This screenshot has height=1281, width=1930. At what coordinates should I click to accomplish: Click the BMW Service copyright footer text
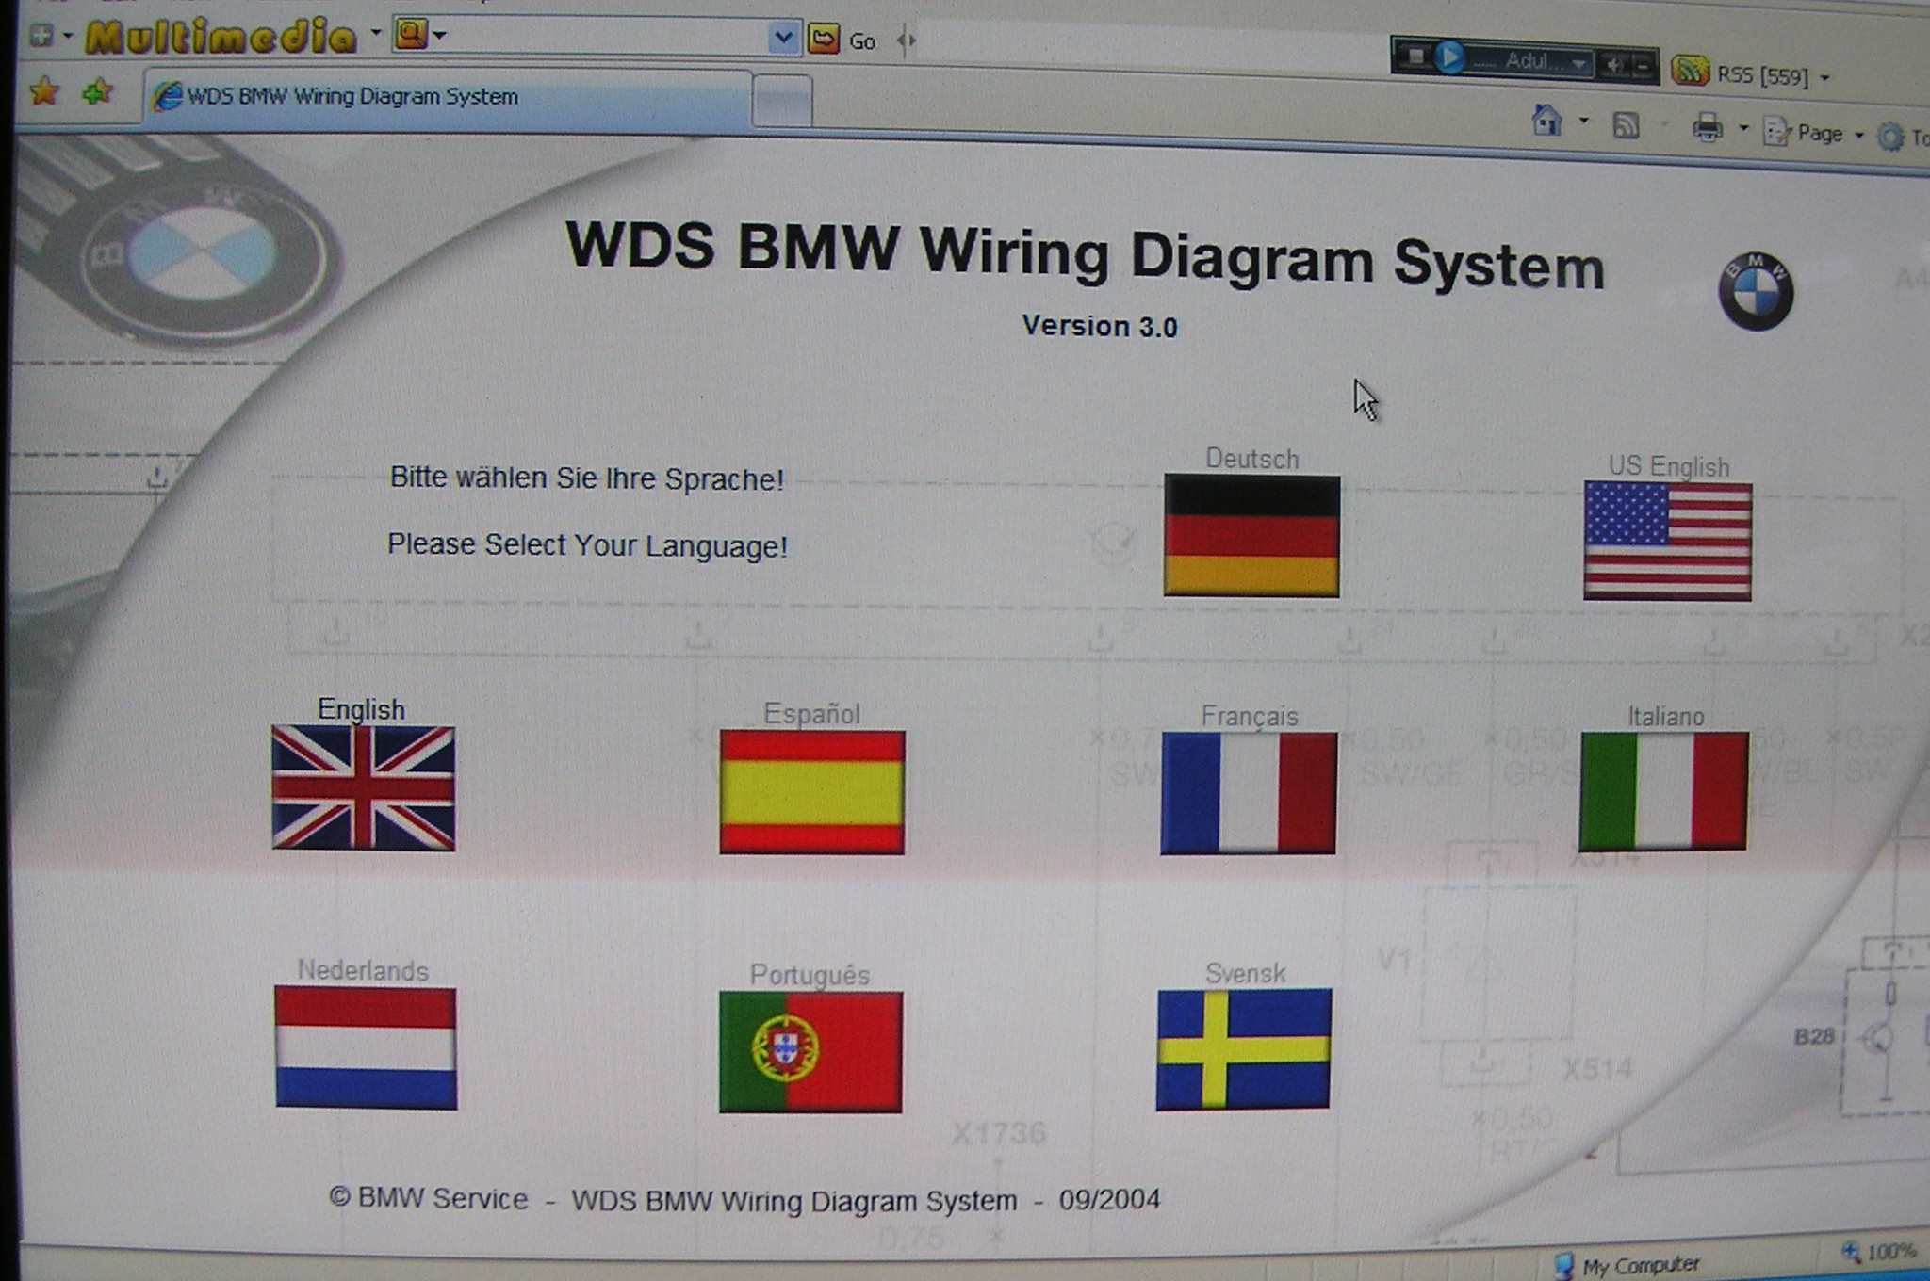pyautogui.click(x=744, y=1199)
